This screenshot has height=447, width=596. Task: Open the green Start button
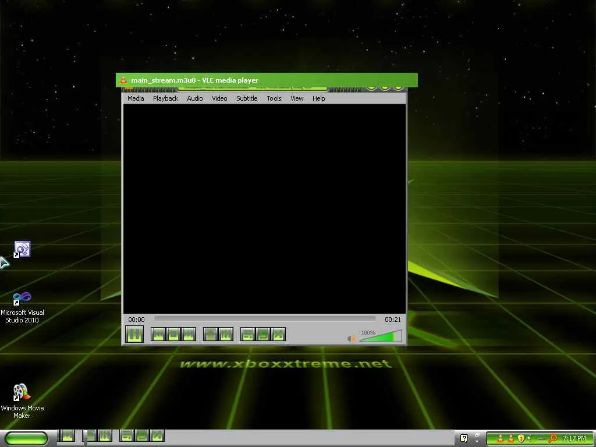tap(26, 438)
